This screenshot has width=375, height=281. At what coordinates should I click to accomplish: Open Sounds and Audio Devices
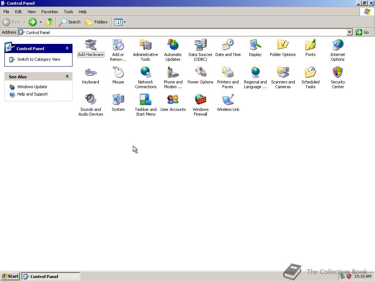(x=91, y=105)
